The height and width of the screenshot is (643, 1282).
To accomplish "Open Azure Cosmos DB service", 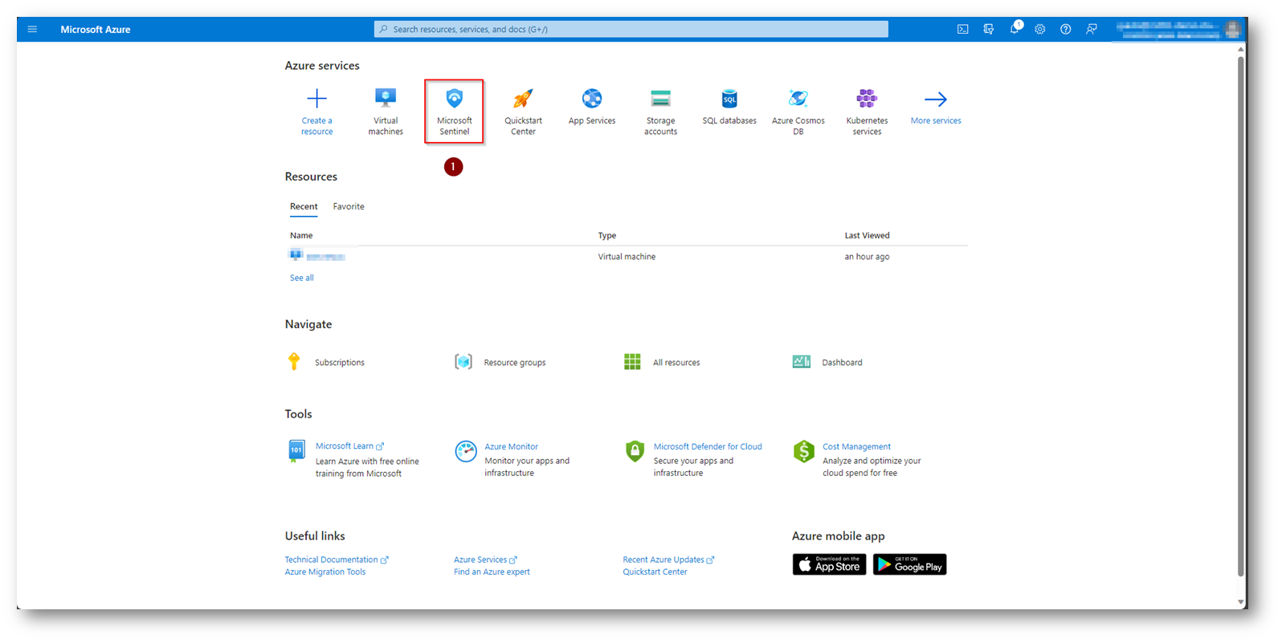I will point(798,112).
